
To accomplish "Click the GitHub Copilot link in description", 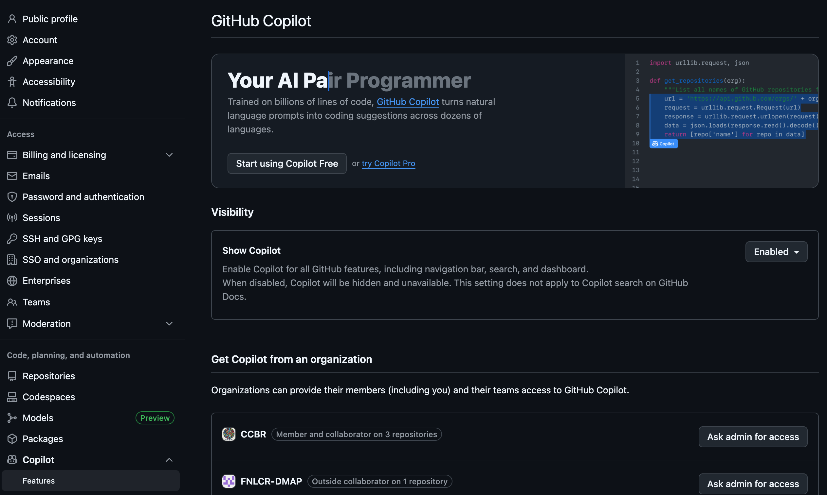I will click(408, 102).
